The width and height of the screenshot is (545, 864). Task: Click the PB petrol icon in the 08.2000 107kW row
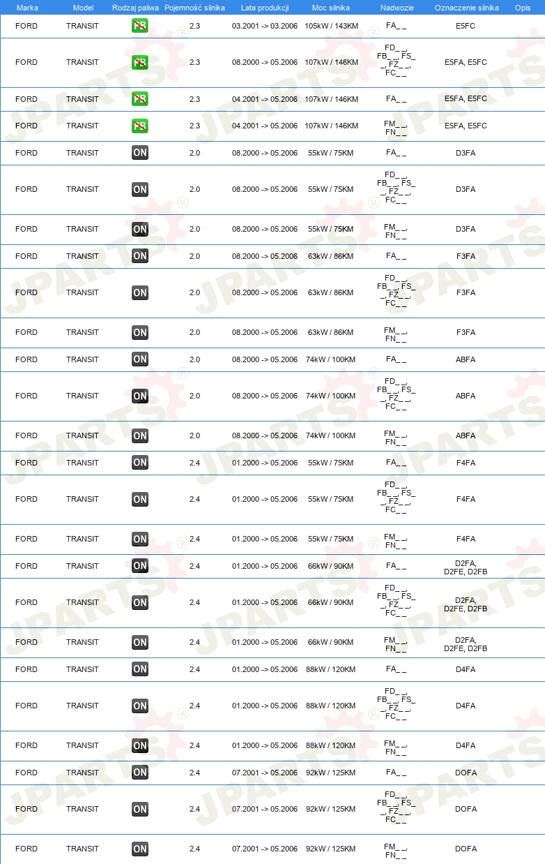pos(140,62)
